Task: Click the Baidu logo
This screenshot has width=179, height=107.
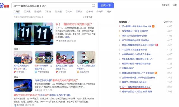Action: point(4,5)
